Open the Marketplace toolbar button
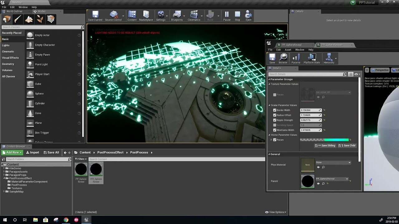 pyautogui.click(x=146, y=16)
